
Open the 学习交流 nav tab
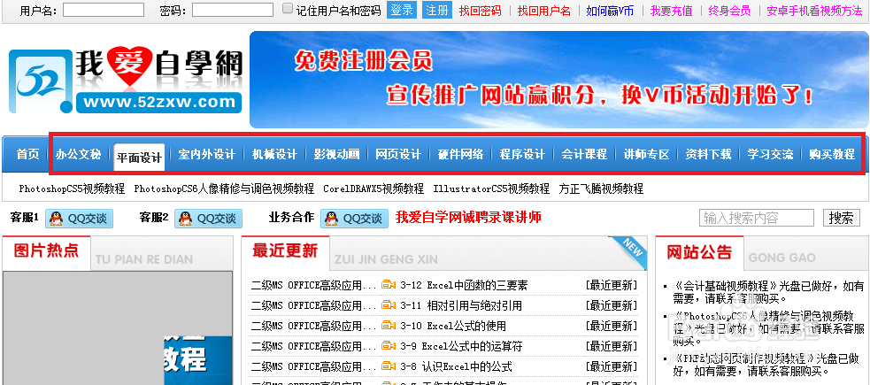pos(770,154)
